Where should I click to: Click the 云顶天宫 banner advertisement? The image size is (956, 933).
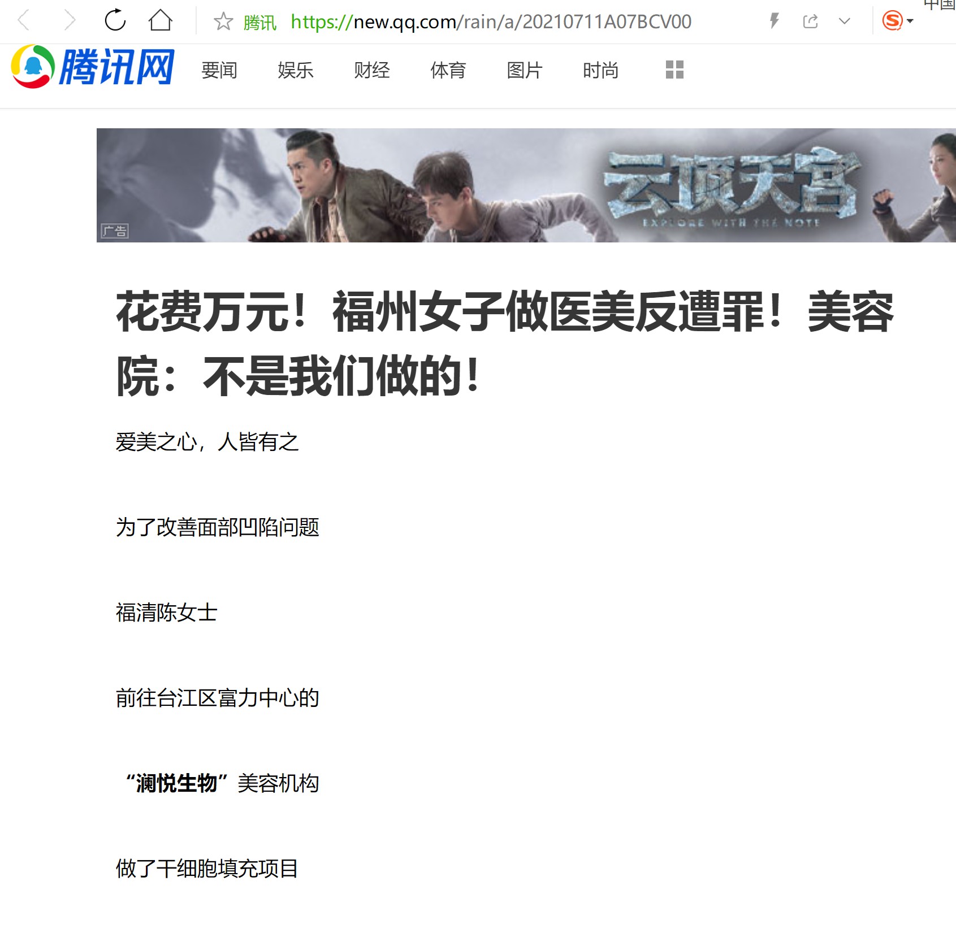pyautogui.click(x=526, y=185)
